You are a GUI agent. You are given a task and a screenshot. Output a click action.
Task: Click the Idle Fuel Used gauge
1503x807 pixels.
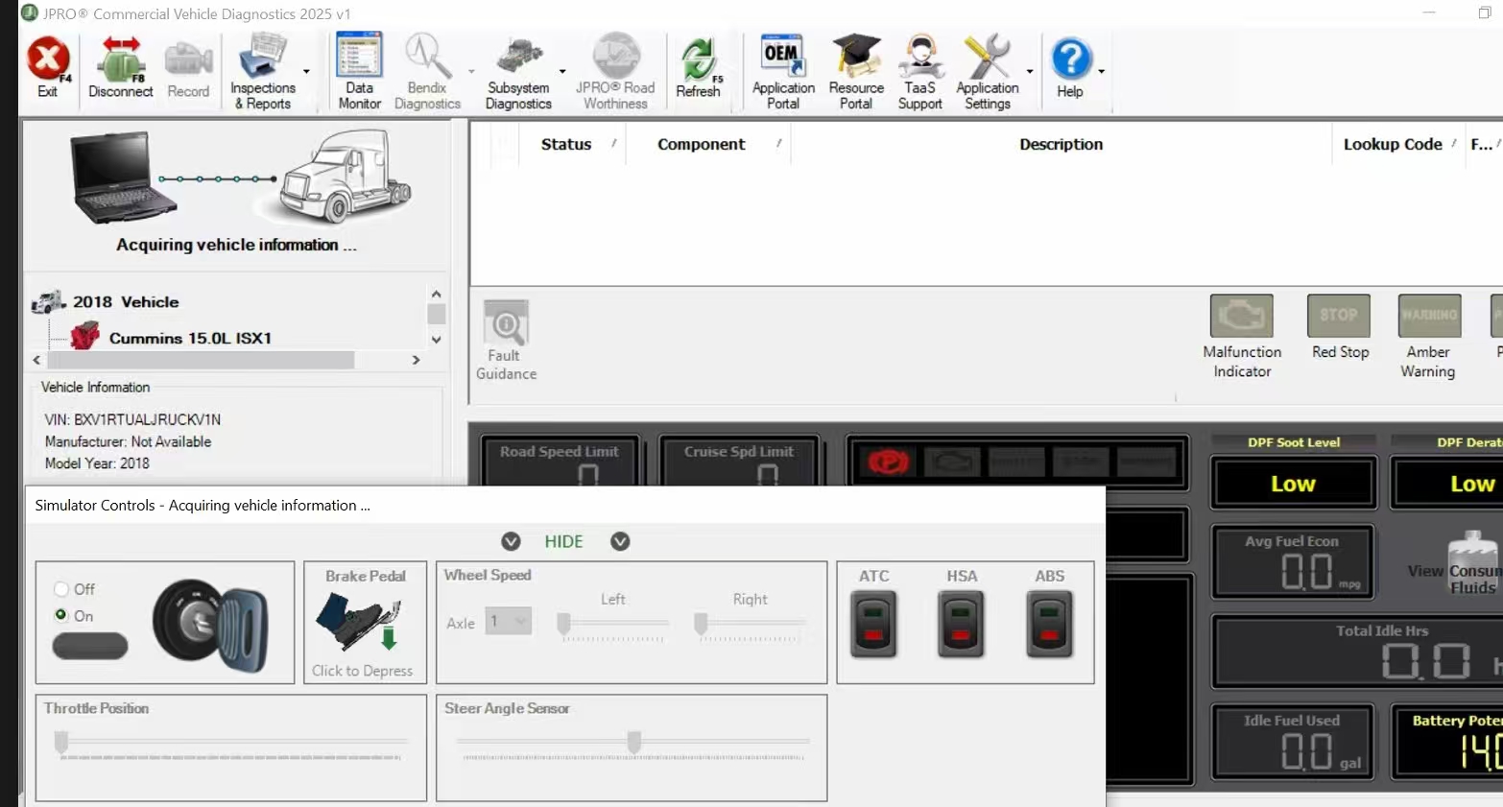coord(1292,741)
